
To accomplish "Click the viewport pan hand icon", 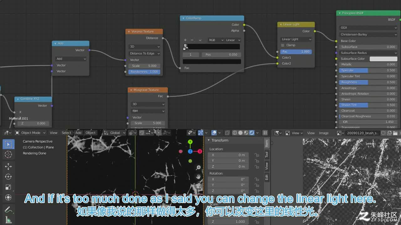I will coord(198,177).
